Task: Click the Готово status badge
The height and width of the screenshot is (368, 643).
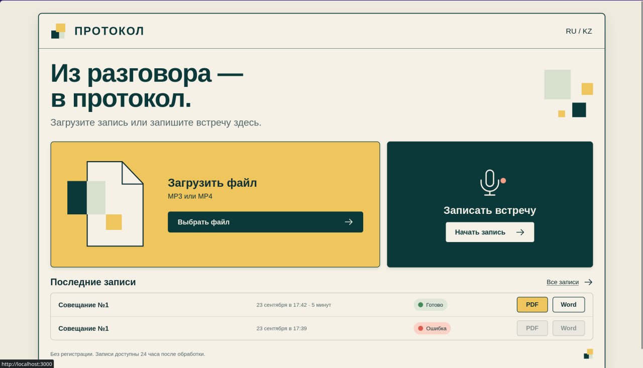Action: 431,305
